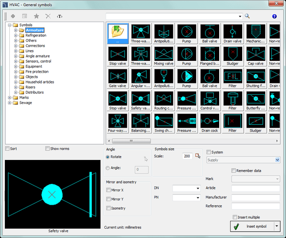Open help via blue question mark icon
The height and width of the screenshot is (238, 286).
click(x=274, y=16)
